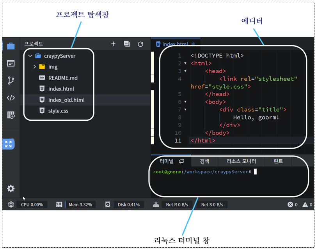Select the img folder name
Screen dimensions: 316x250
click(x=53, y=67)
